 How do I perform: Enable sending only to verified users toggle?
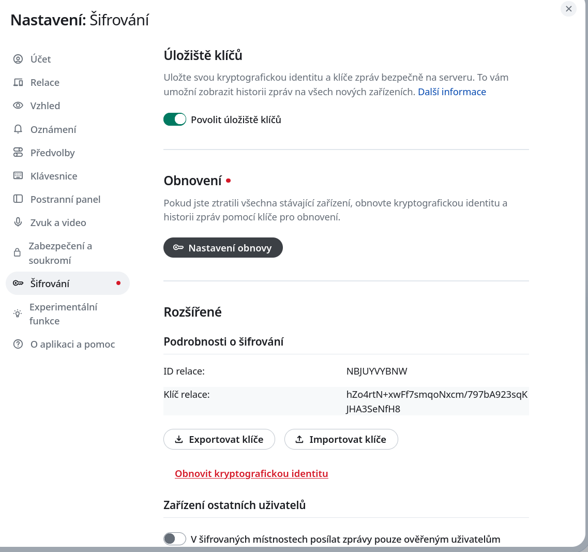tap(174, 539)
